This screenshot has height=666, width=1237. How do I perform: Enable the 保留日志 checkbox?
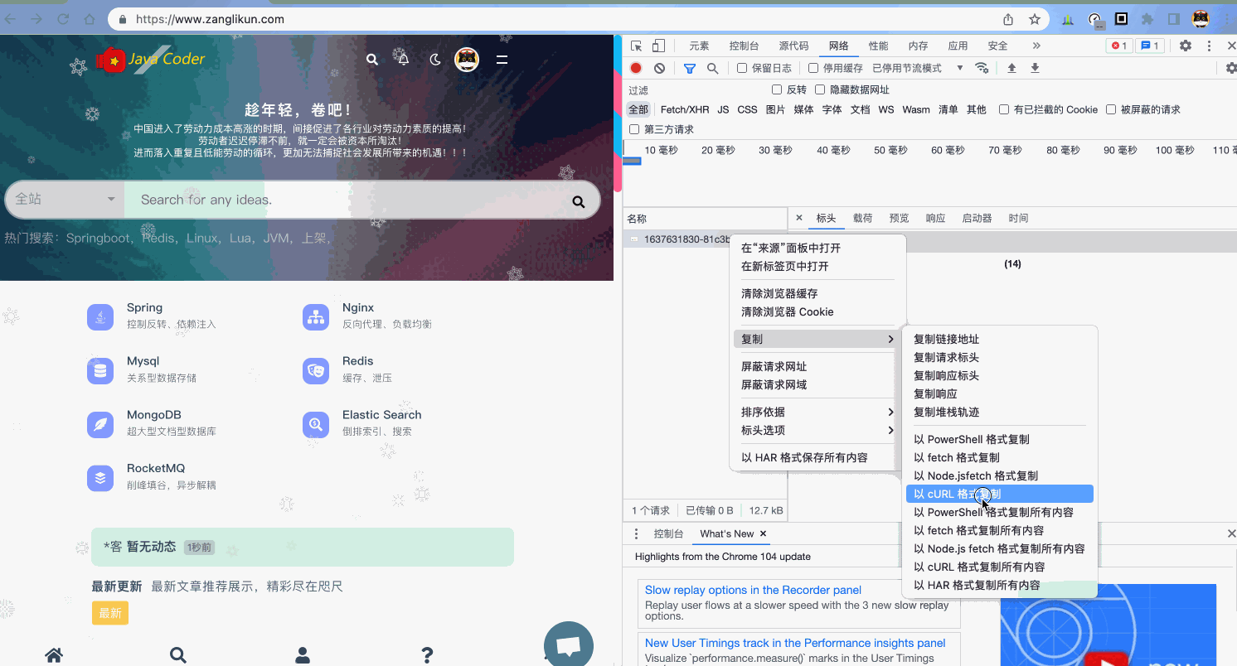742,69
